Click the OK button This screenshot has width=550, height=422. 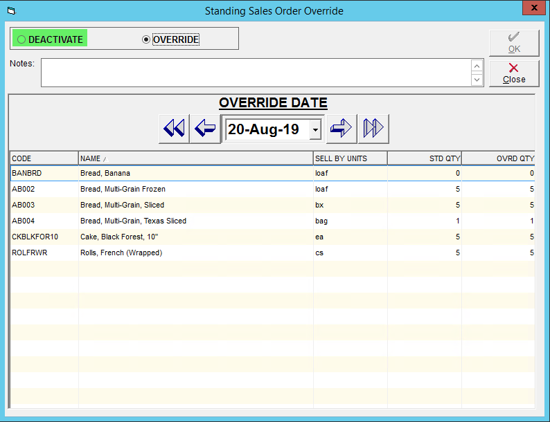point(514,43)
